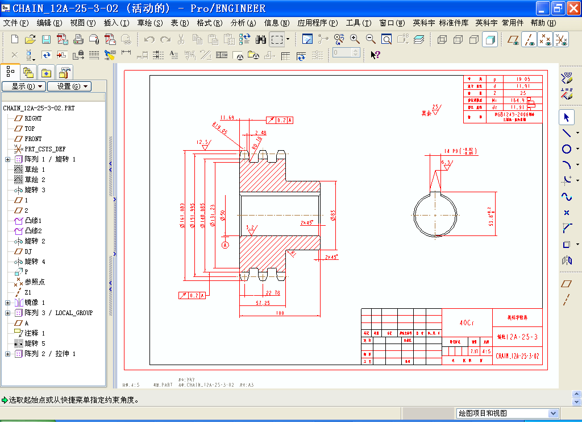582x422 pixels.
Task: Expand the 镜像 1 tree node
Action: coord(8,303)
